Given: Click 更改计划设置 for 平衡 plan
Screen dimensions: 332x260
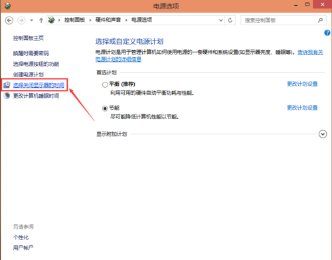Looking at the screenshot, I should pos(302,84).
